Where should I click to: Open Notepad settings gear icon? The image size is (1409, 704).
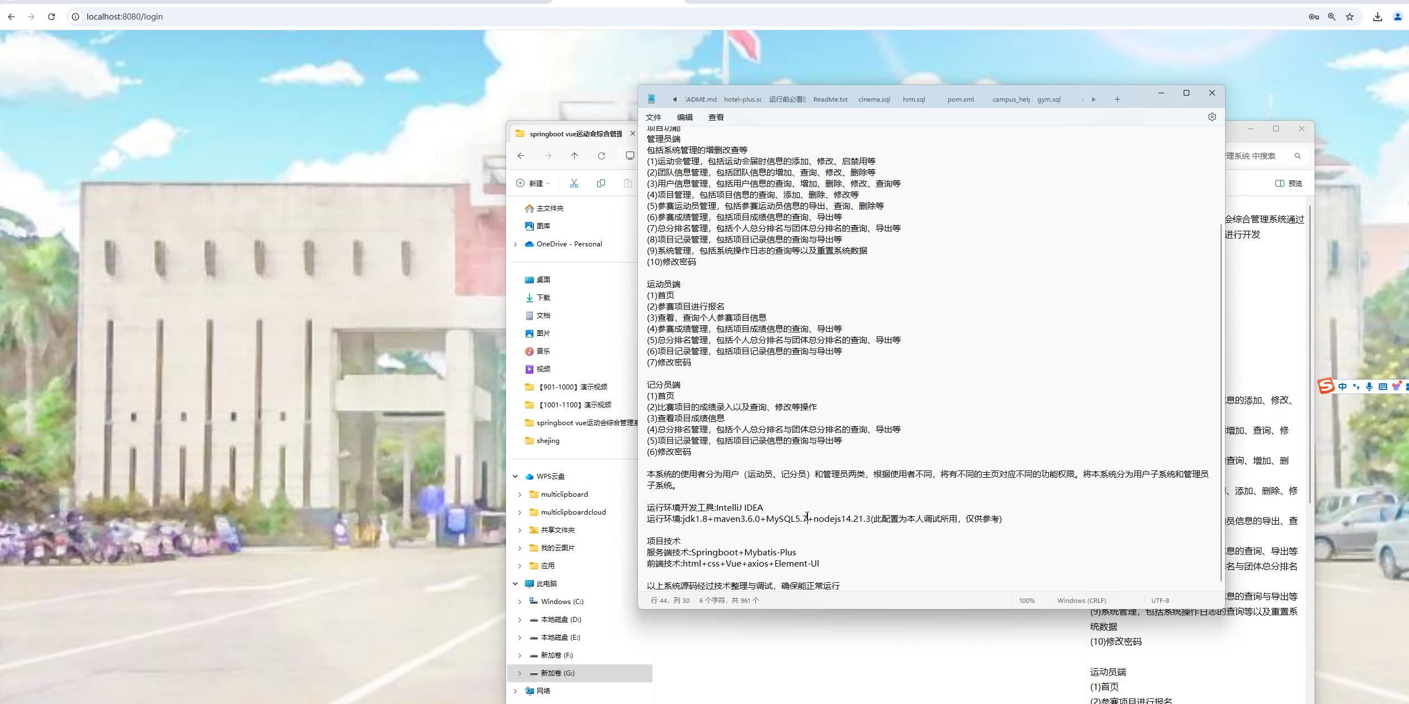pyautogui.click(x=1212, y=117)
